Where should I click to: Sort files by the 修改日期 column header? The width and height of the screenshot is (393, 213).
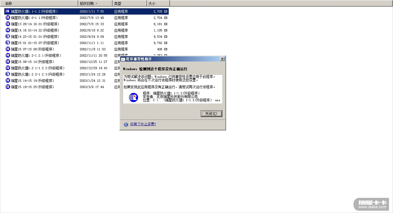tap(95, 3)
